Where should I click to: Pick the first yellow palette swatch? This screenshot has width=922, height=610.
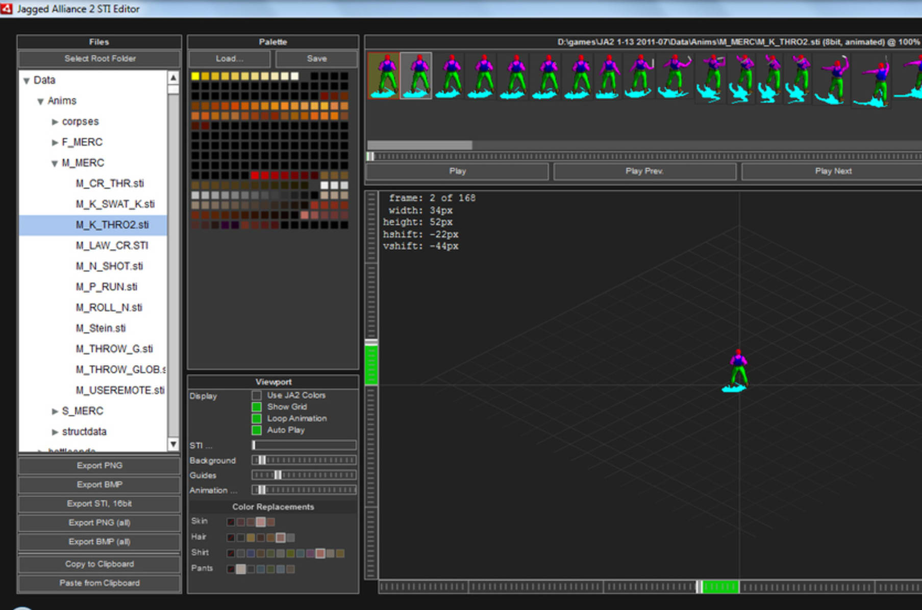pyautogui.click(x=195, y=77)
